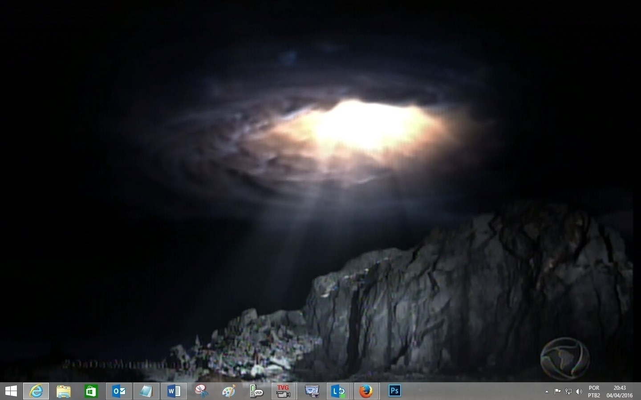Open Paint from the taskbar
The width and height of the screenshot is (641, 400).
pyautogui.click(x=229, y=391)
